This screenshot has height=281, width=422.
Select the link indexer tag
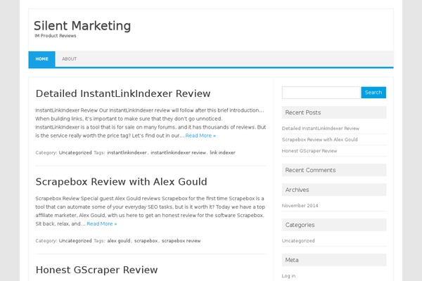(222, 152)
